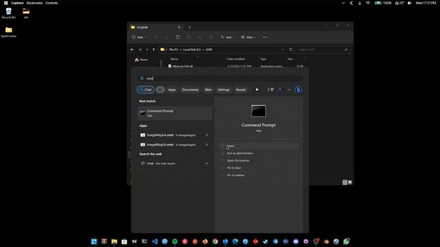Refresh the Explorer folder view

coord(290,49)
